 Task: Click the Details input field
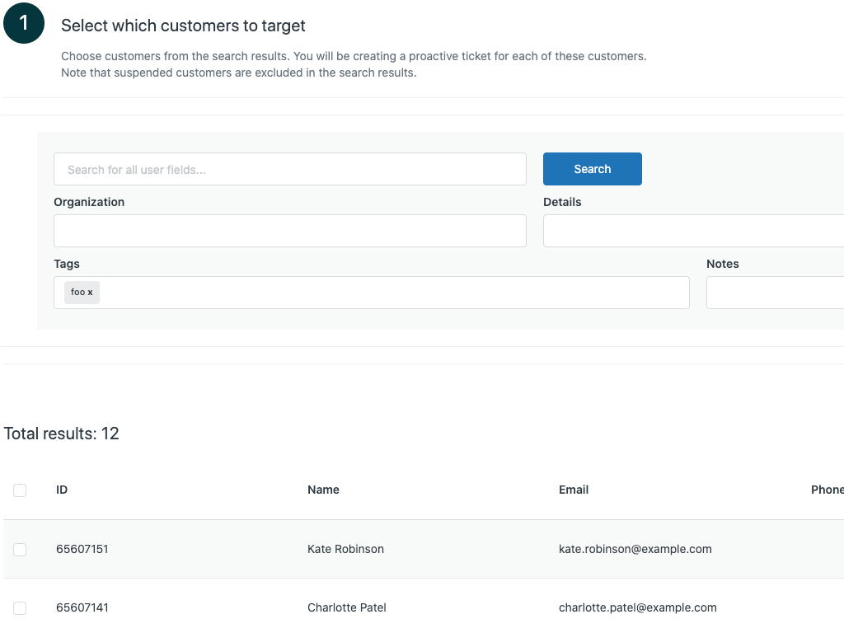[692, 231]
